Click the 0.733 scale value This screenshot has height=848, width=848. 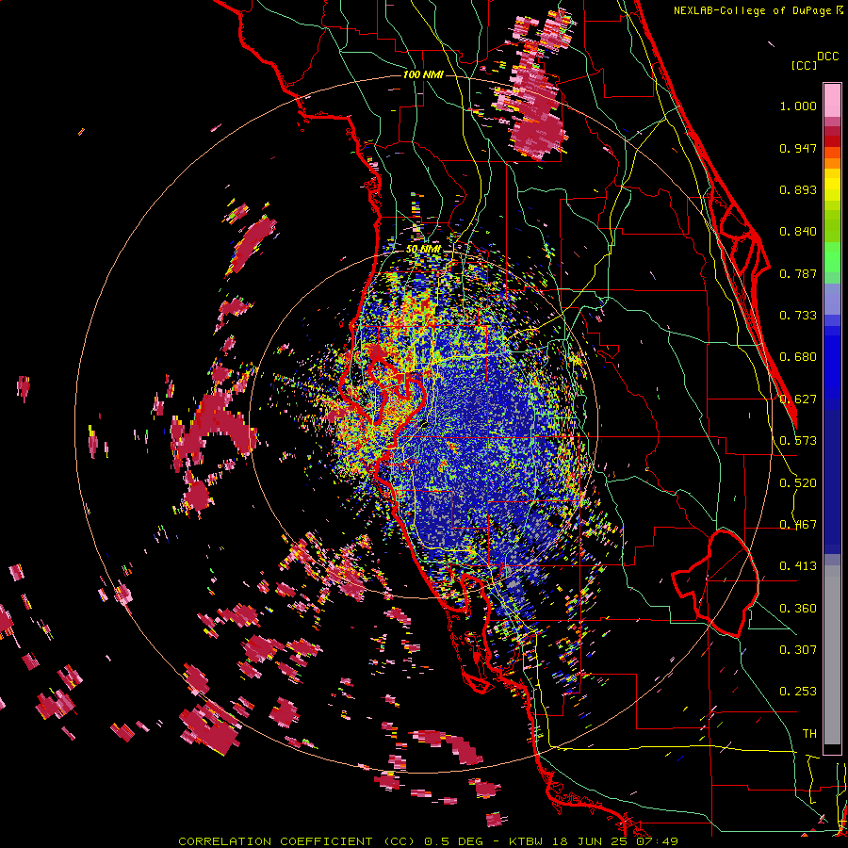click(798, 316)
